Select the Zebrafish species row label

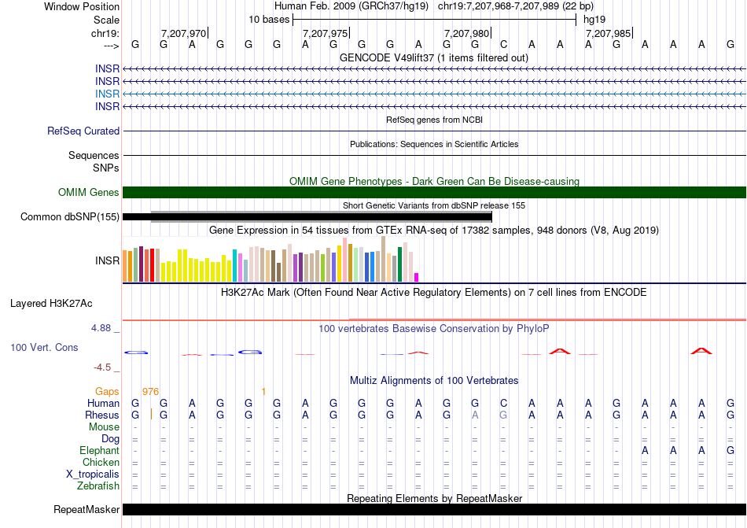[99, 486]
